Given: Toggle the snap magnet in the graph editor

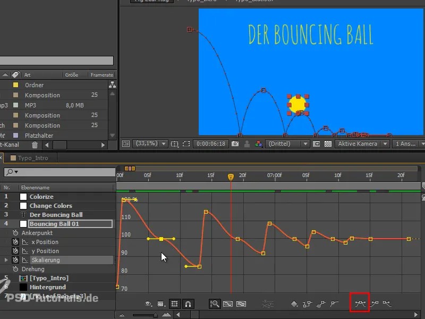Looking at the screenshot, I should (188, 303).
